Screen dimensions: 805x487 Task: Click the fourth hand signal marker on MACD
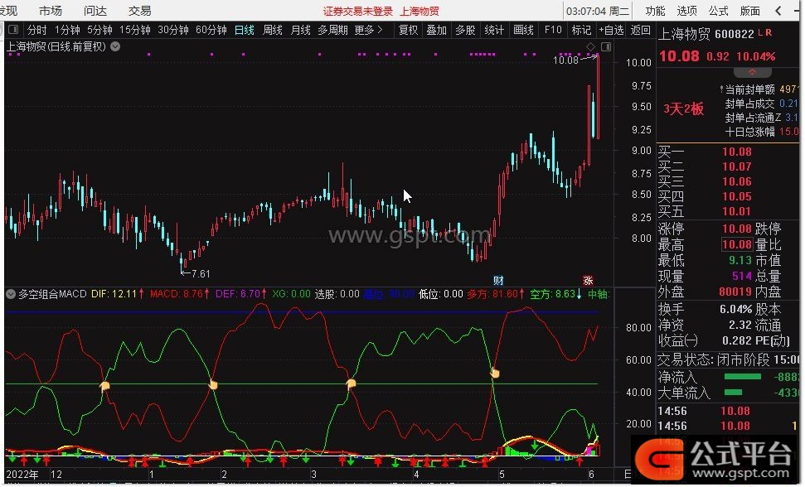pyautogui.click(x=495, y=374)
